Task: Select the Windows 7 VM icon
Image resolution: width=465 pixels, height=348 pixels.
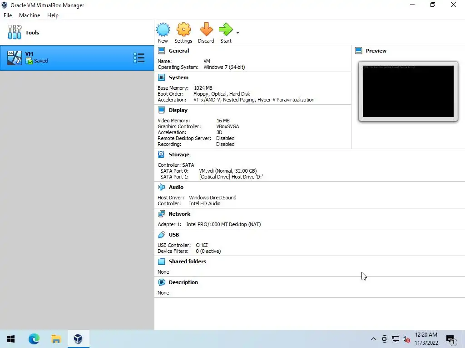Action: tap(15, 58)
